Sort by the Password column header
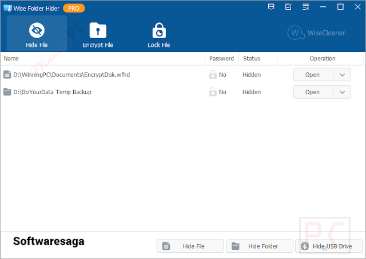The width and height of the screenshot is (366, 259). [221, 58]
